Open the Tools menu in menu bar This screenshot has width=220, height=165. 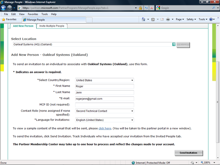(x=44, y=14)
